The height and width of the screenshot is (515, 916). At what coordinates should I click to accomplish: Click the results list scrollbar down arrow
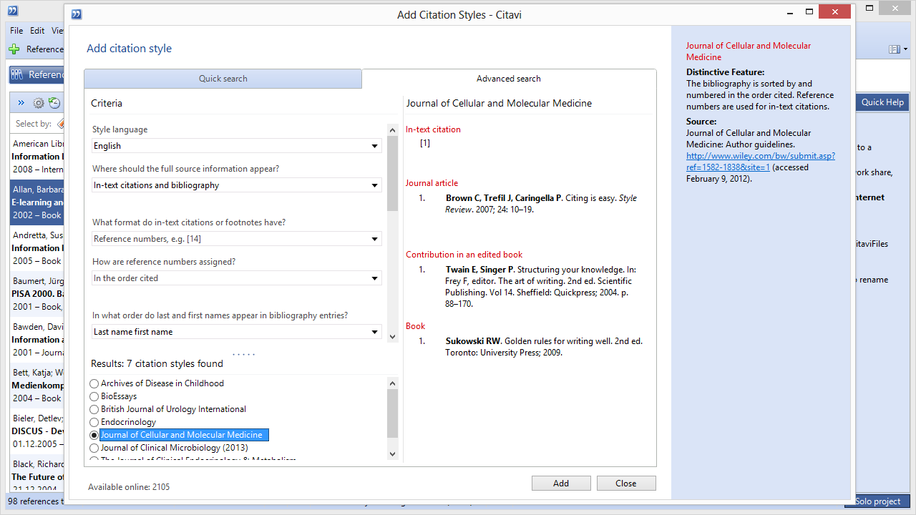pos(392,453)
